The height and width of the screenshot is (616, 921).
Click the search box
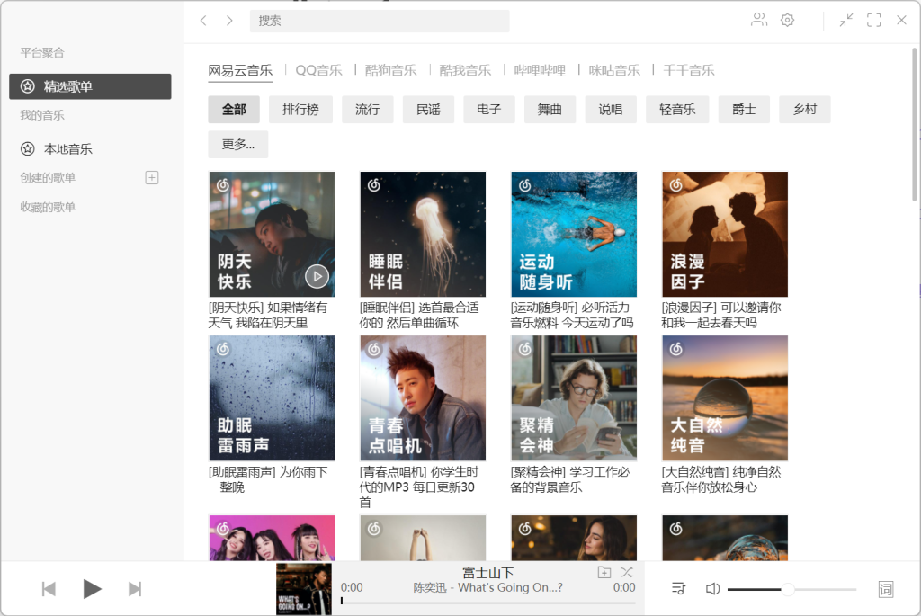click(x=380, y=21)
